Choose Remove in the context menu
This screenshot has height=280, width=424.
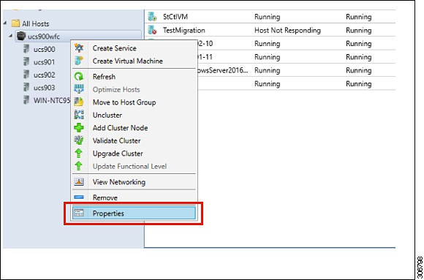pos(134,197)
